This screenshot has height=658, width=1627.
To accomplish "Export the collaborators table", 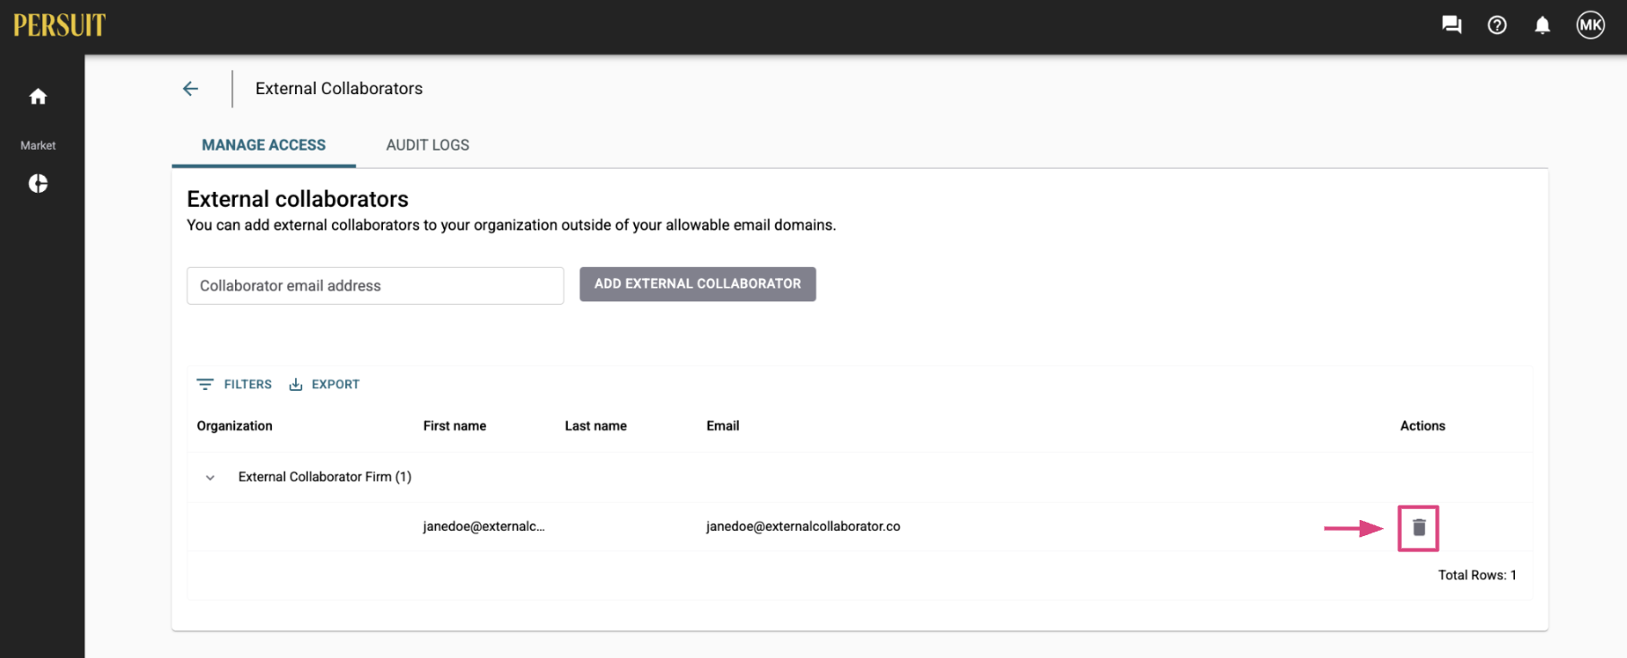I will pos(324,384).
